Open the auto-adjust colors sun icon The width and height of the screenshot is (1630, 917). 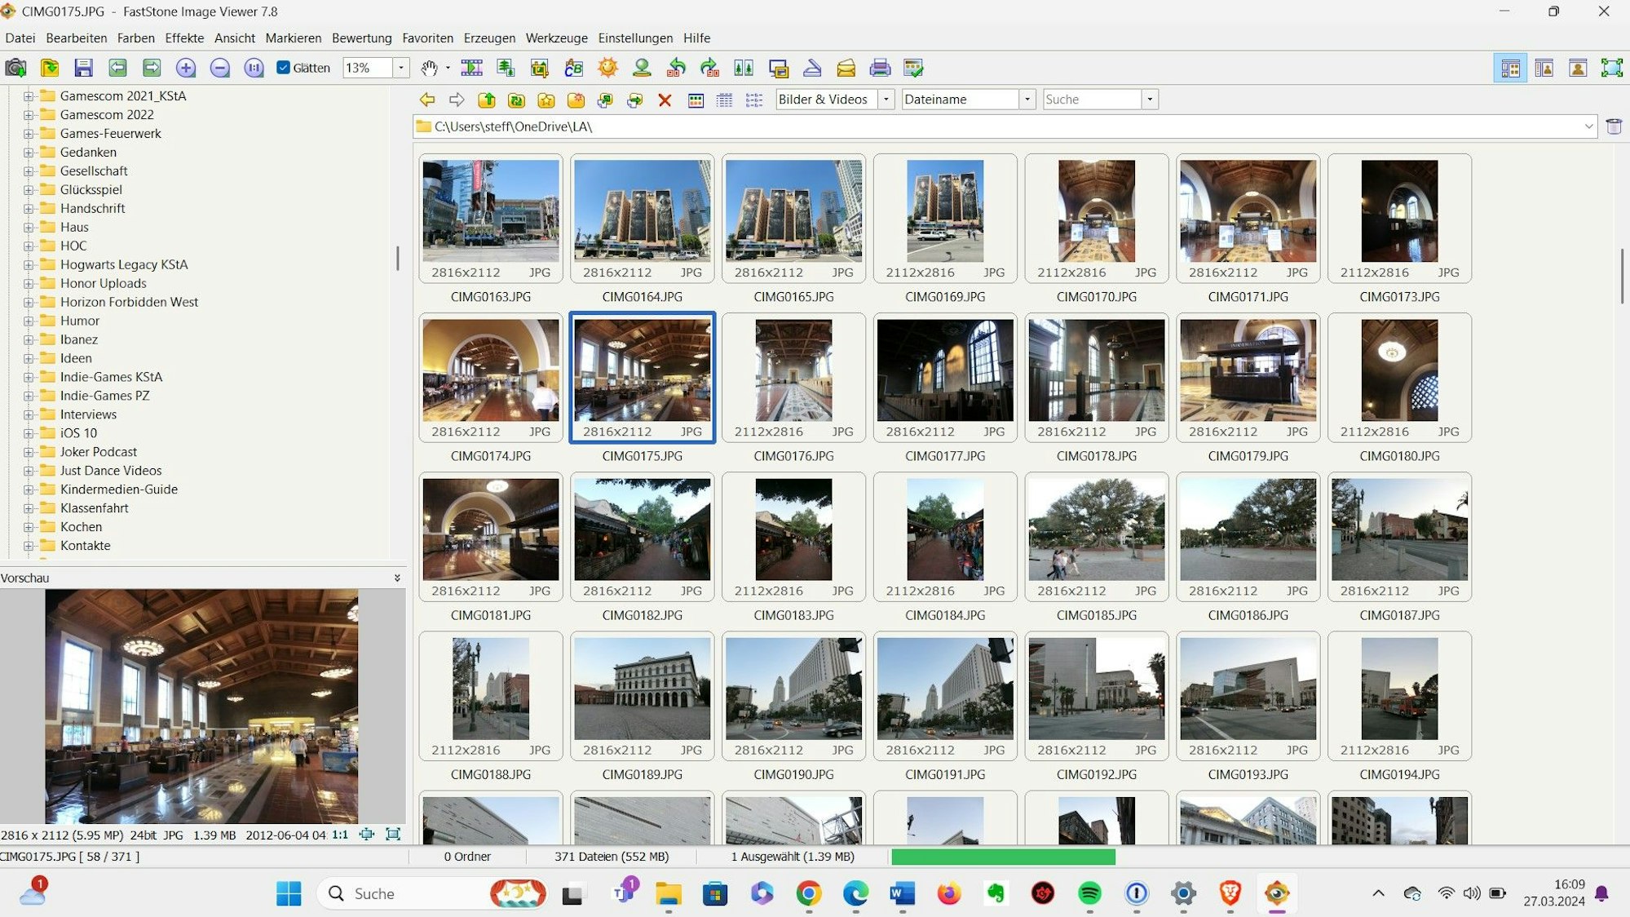click(607, 68)
